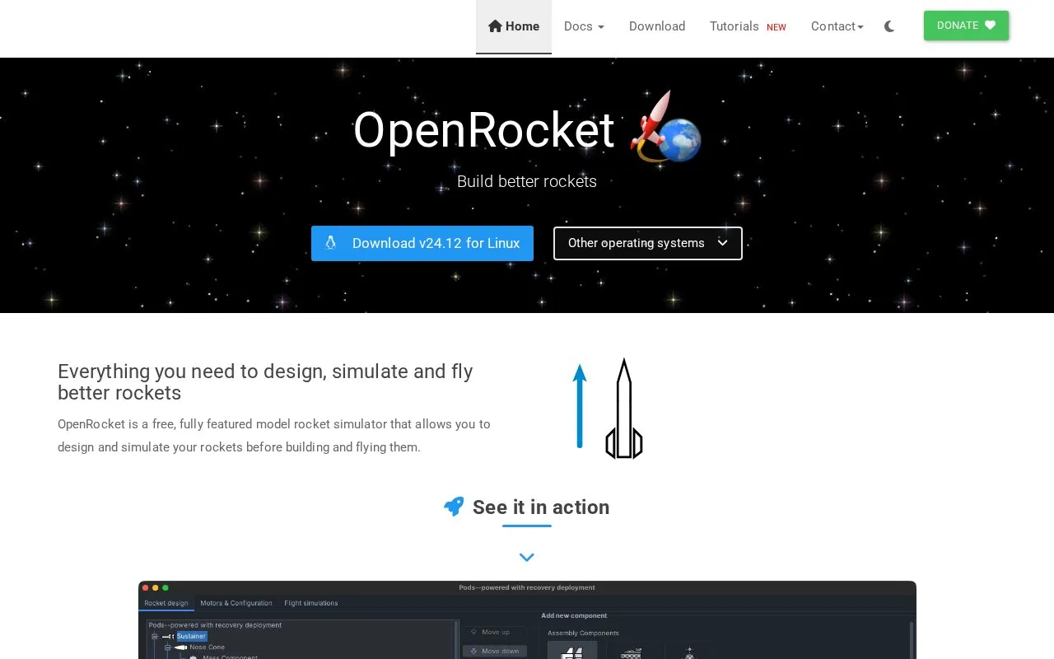
Task: Click the 'See it in action' heading text
Action: [541, 507]
